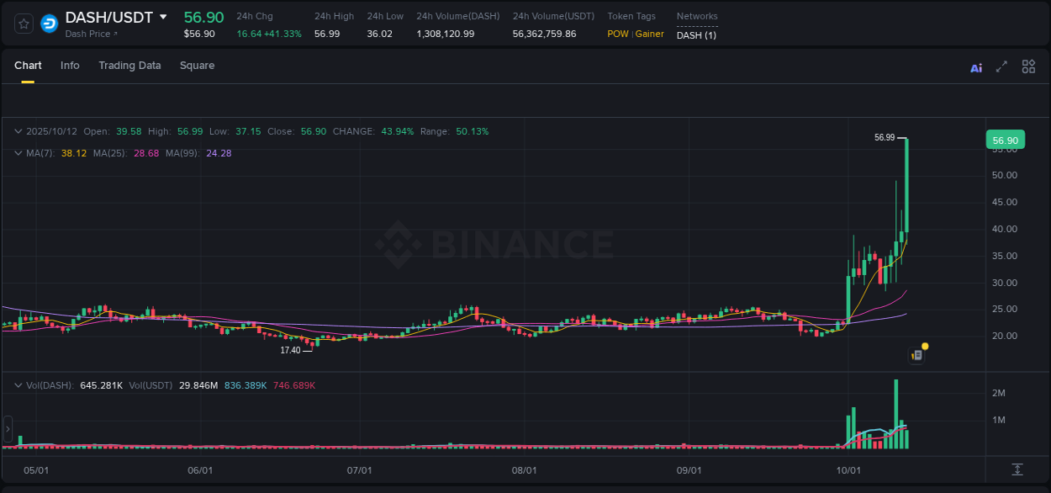1051x493 pixels.
Task: Open the DASH/USDT pair selector dropdown
Action: (x=163, y=17)
